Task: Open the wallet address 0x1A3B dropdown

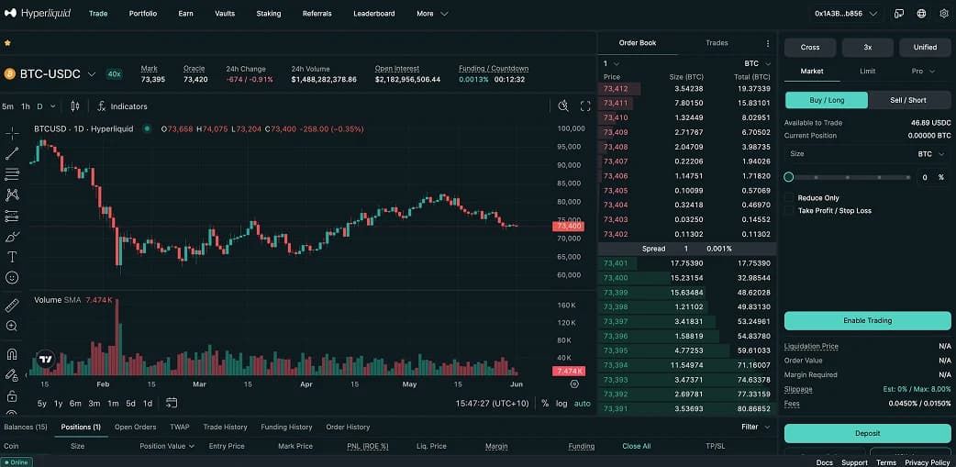Action: point(846,14)
